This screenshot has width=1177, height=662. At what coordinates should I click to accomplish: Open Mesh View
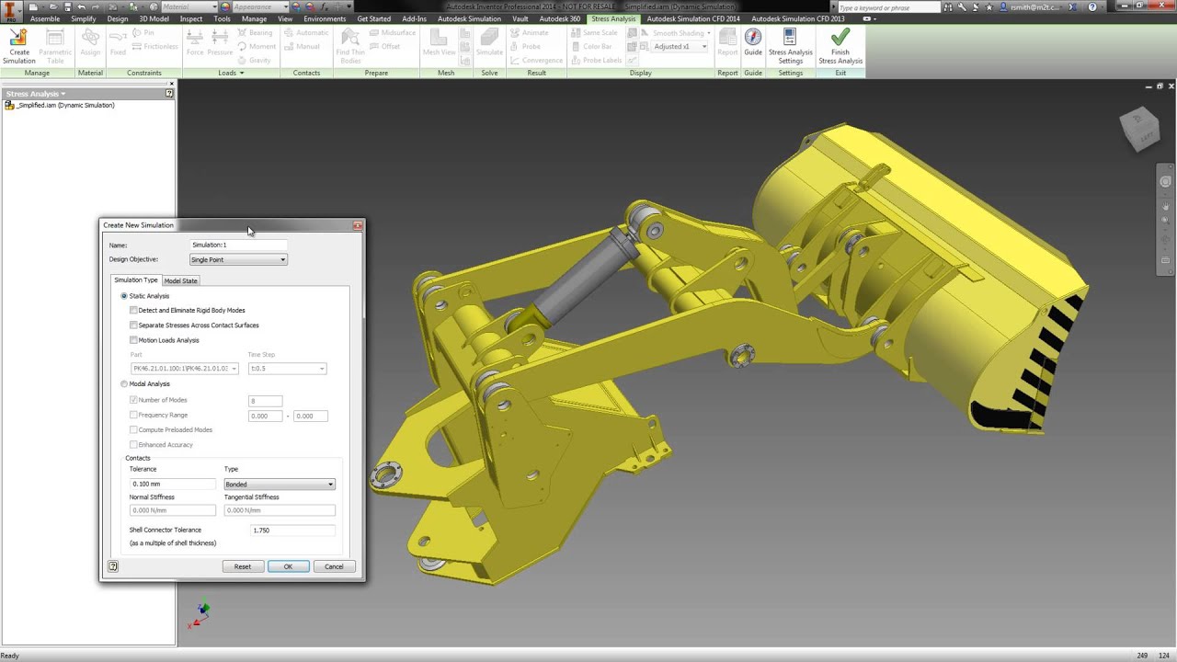click(x=439, y=43)
